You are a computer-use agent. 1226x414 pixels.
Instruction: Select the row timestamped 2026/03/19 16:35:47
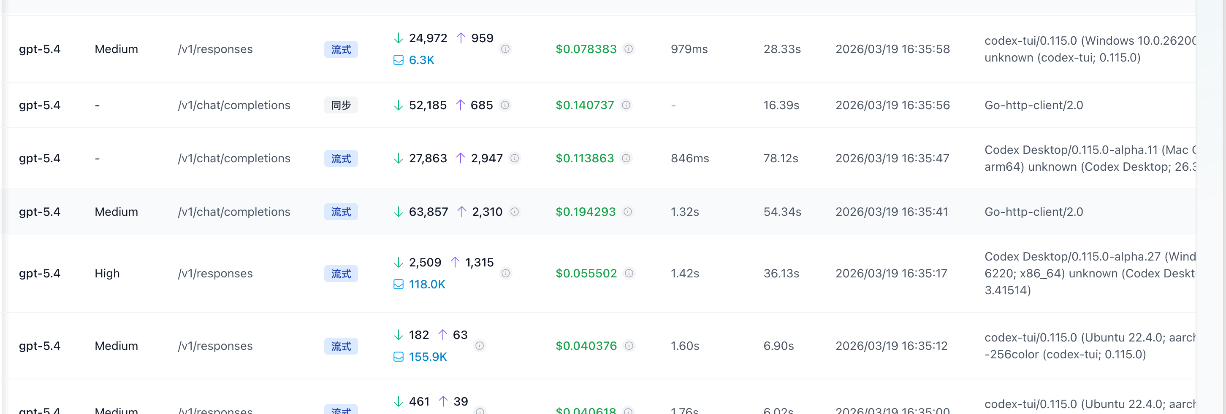[599, 158]
